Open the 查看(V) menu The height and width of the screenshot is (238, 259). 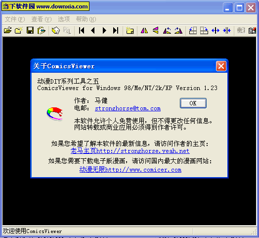[42, 19]
